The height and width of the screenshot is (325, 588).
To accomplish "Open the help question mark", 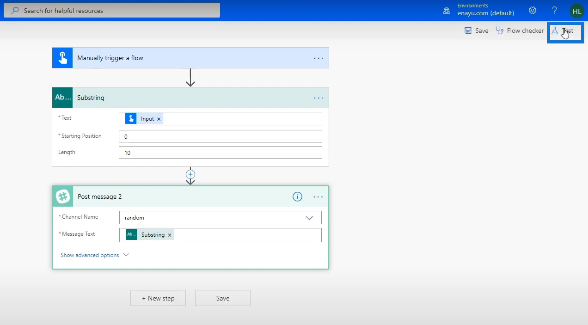I will 555,10.
